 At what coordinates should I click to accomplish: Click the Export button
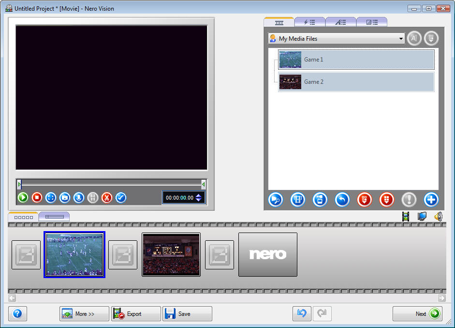[136, 314]
